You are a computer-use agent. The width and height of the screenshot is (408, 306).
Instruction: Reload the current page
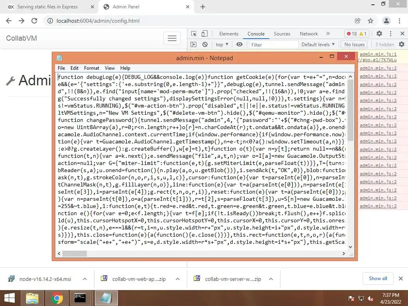[34, 21]
